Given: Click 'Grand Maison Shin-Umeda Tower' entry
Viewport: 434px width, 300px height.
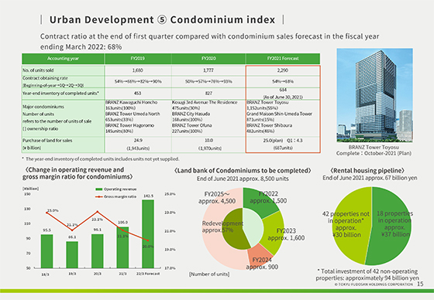Looking at the screenshot, I should click(279, 114).
